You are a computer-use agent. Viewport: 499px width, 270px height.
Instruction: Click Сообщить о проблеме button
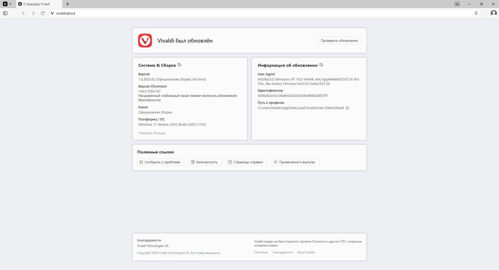(161, 162)
